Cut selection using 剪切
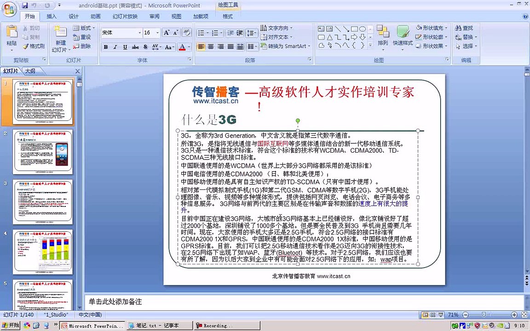The width and height of the screenshot is (530, 331). 31,28
